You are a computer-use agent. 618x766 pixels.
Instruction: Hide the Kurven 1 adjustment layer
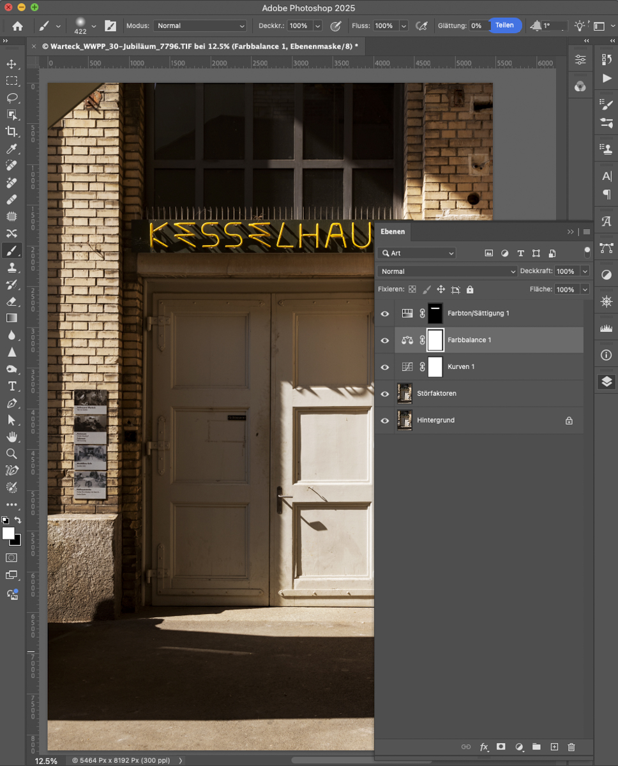(x=385, y=366)
